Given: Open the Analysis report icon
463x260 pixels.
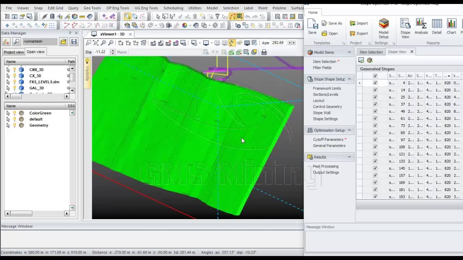Looking at the screenshot, I should tap(421, 24).
